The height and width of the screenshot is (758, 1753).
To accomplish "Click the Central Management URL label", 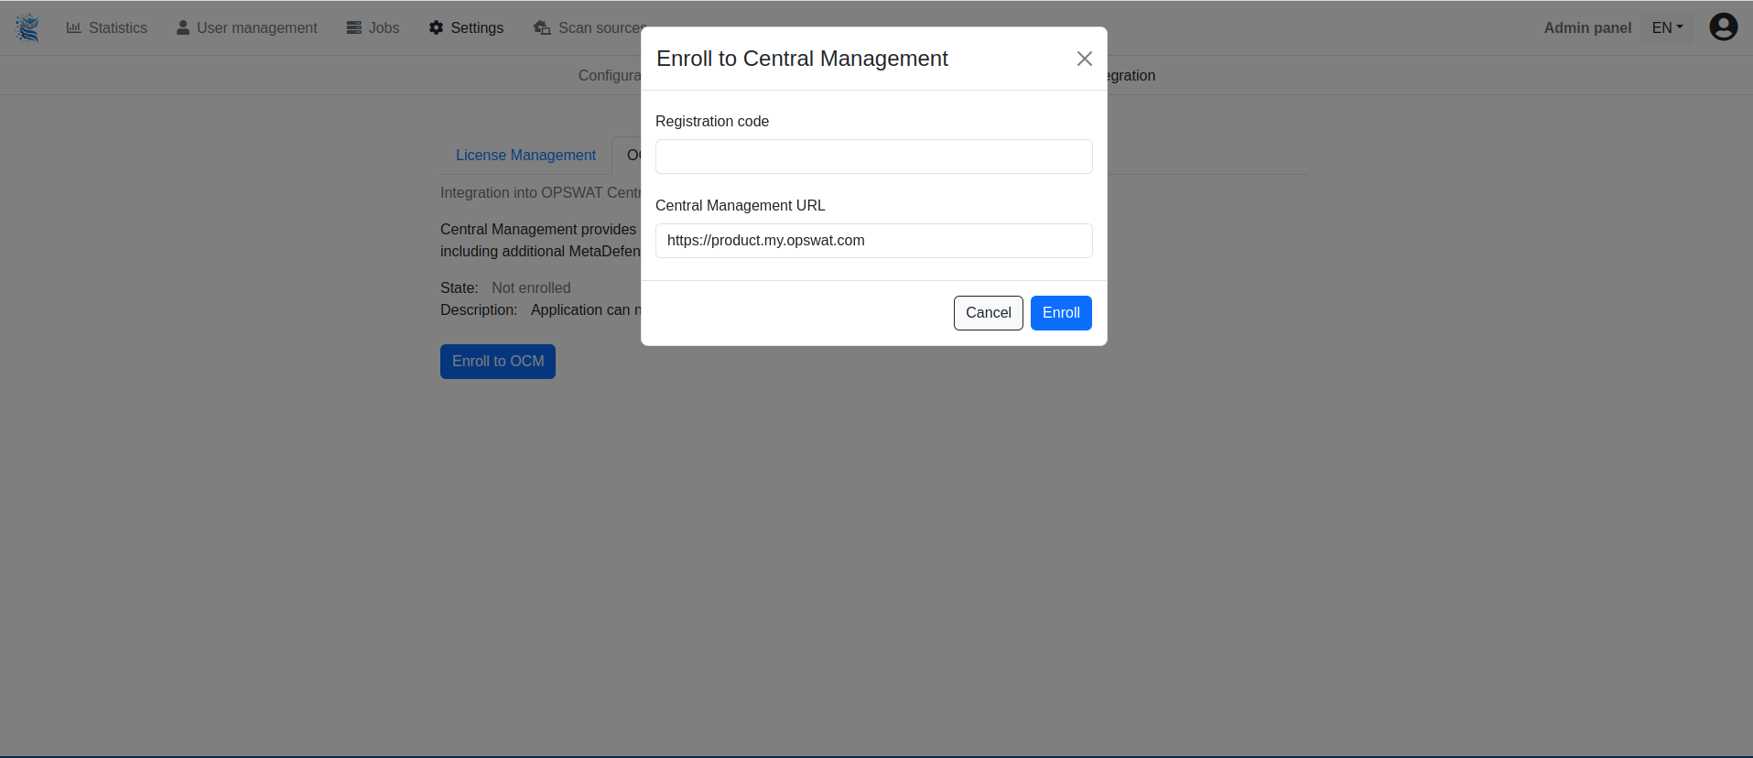I will 741,205.
